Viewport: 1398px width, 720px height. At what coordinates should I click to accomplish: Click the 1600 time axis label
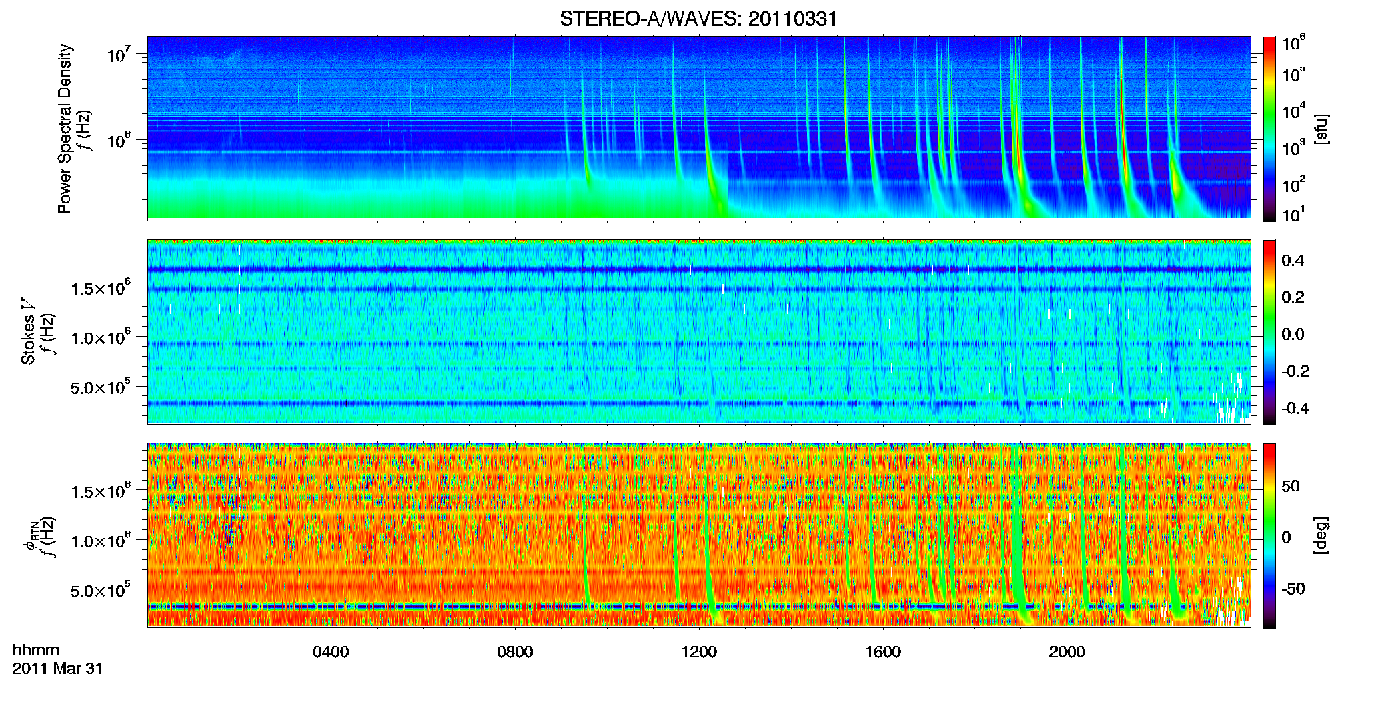(883, 652)
